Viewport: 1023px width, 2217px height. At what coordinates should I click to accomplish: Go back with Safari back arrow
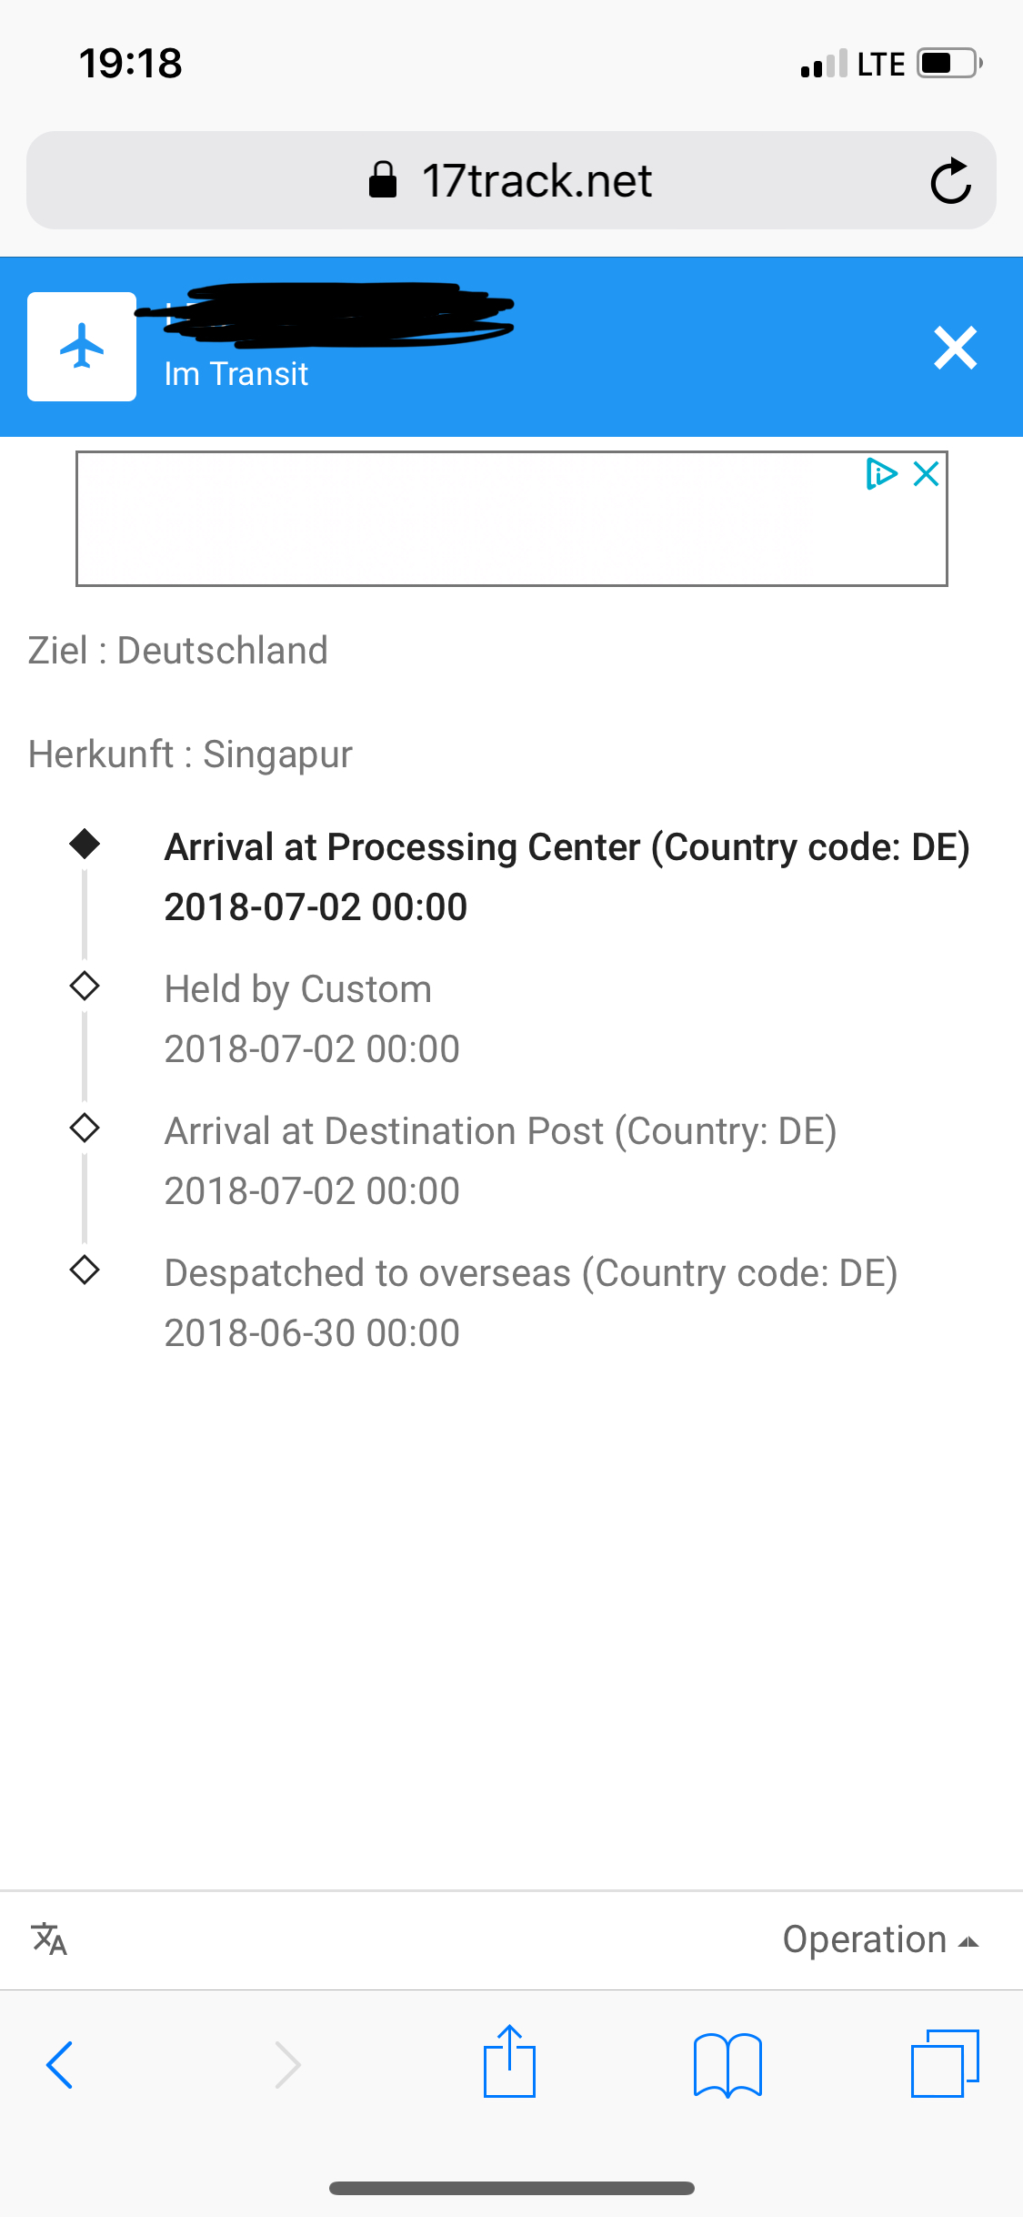click(x=60, y=2064)
